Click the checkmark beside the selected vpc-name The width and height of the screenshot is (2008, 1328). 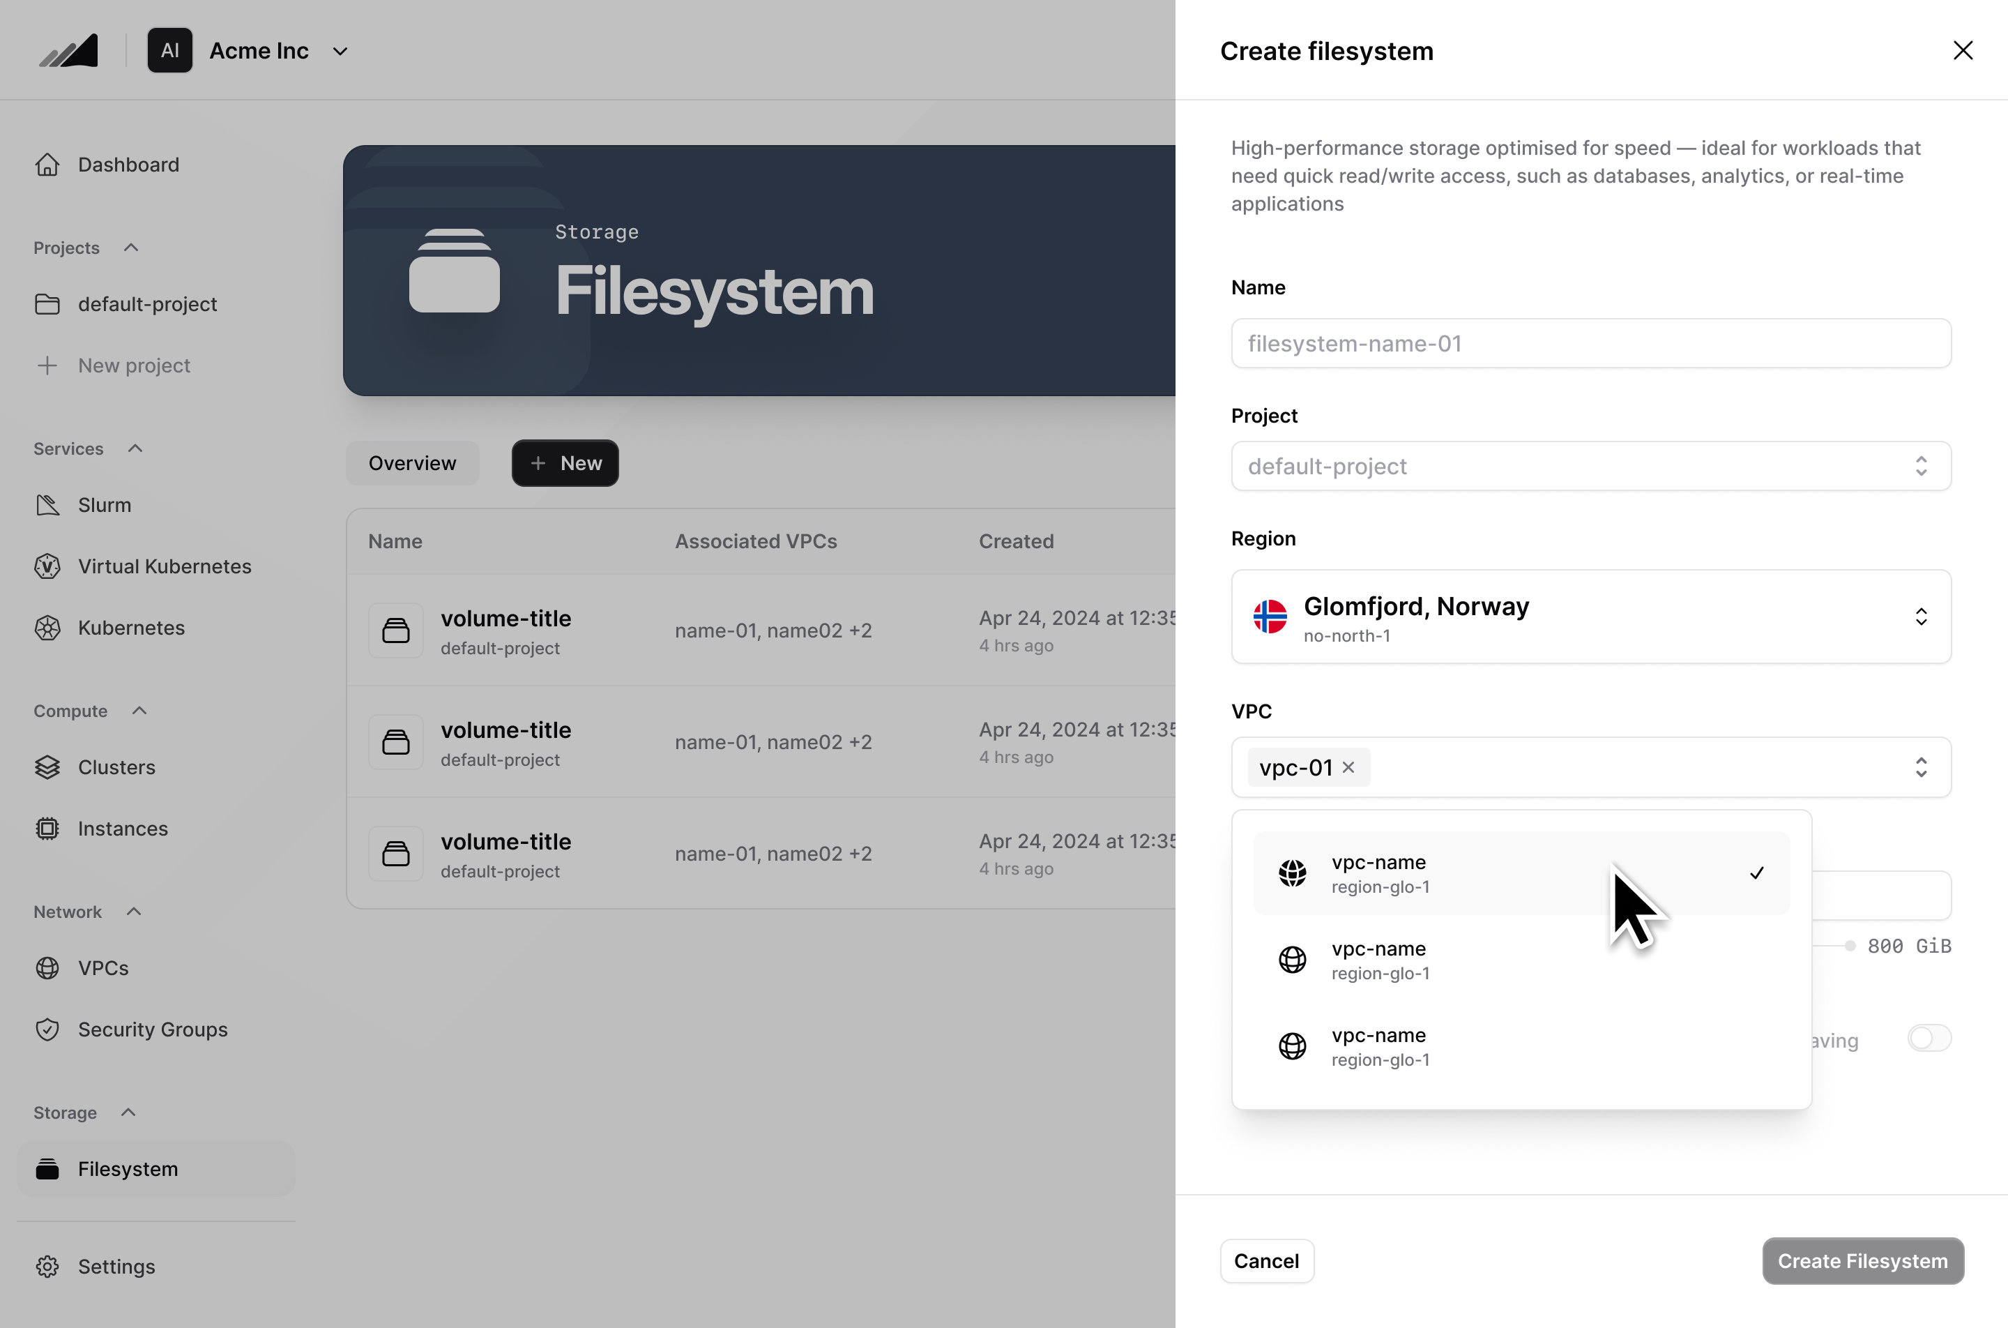1756,873
